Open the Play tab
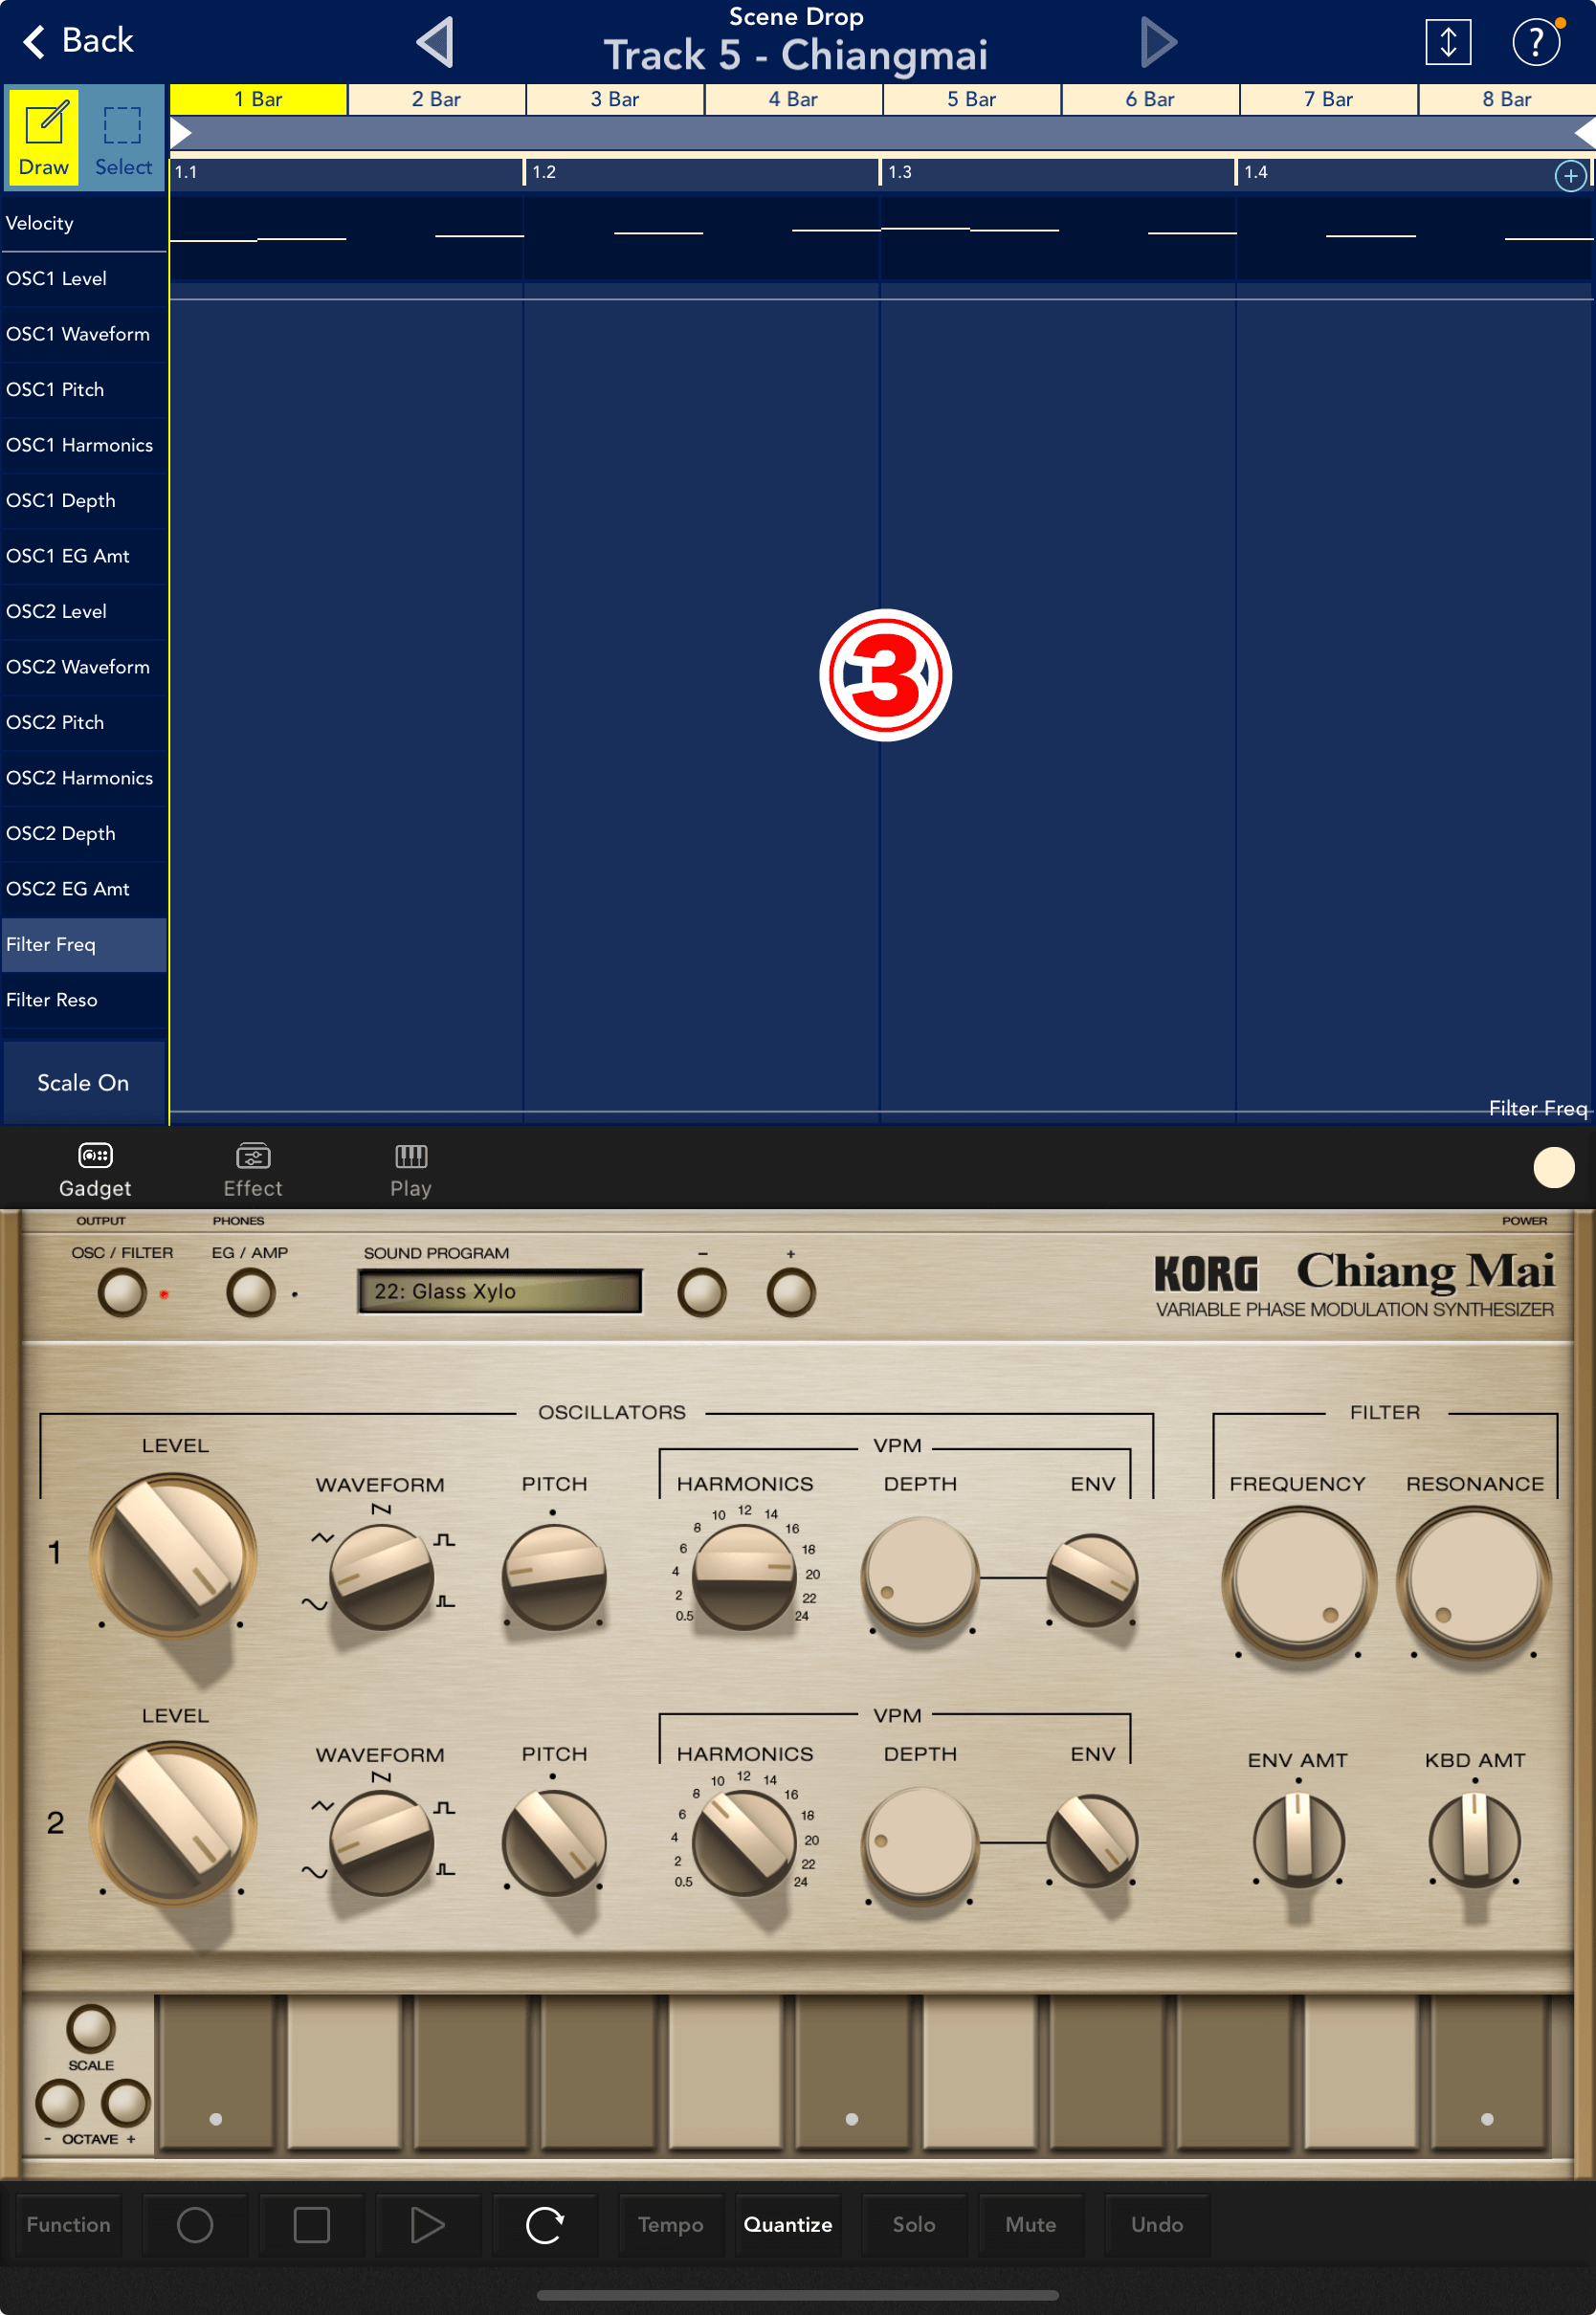The width and height of the screenshot is (1596, 2315). pyautogui.click(x=411, y=1170)
